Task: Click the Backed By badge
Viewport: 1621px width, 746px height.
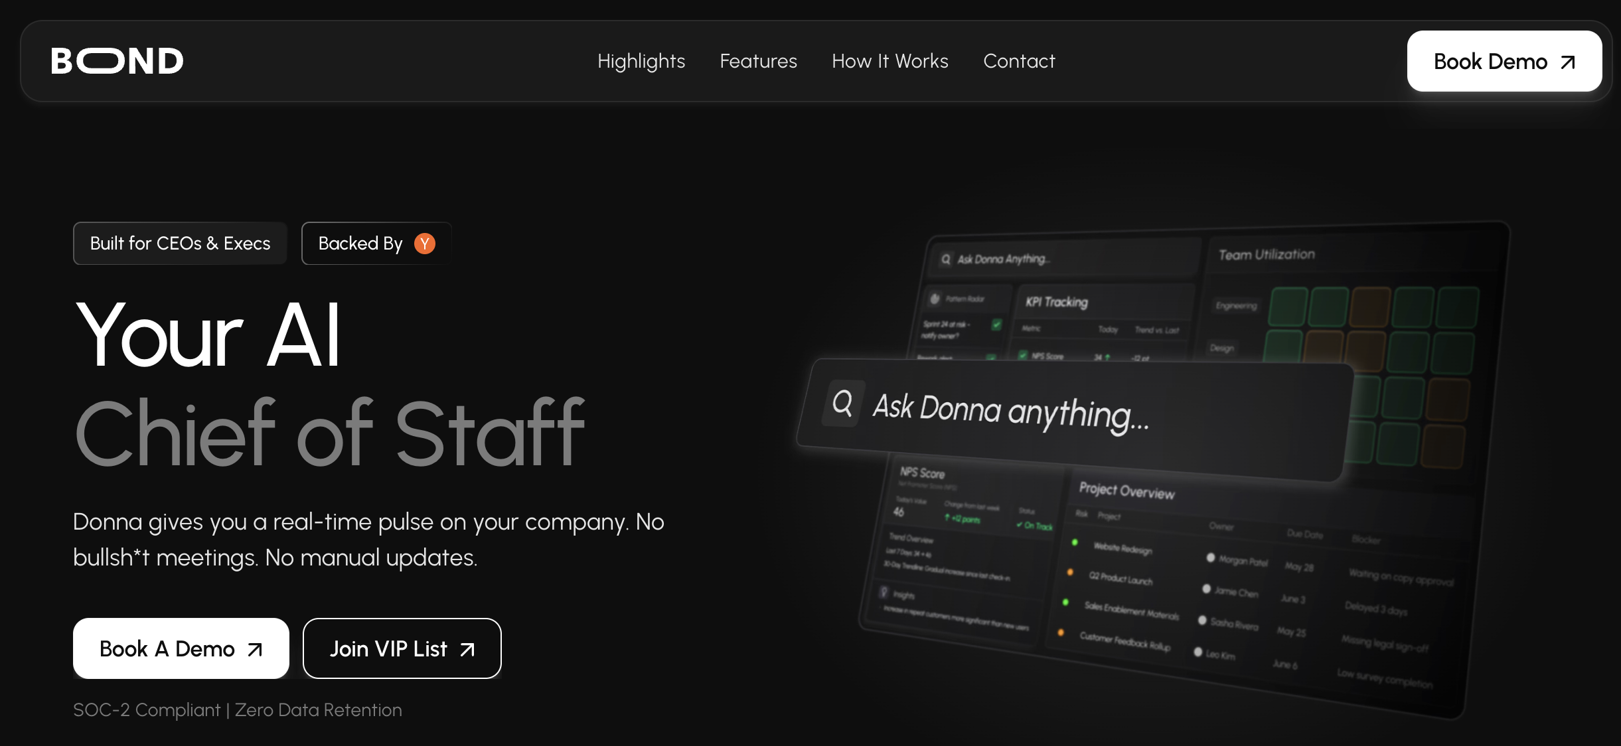Action: pyautogui.click(x=376, y=244)
